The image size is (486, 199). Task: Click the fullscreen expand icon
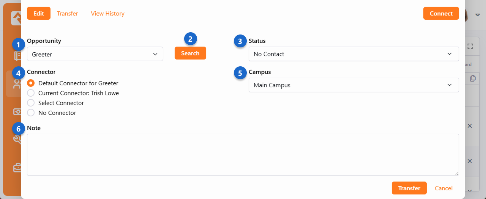(470, 46)
